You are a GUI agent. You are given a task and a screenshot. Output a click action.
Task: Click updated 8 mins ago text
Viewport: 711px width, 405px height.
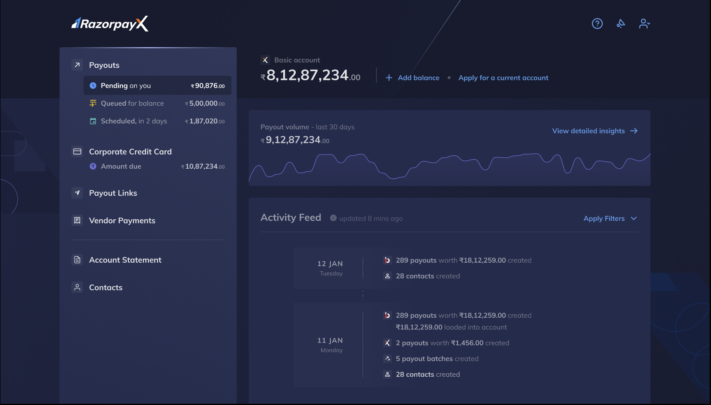pyautogui.click(x=371, y=219)
